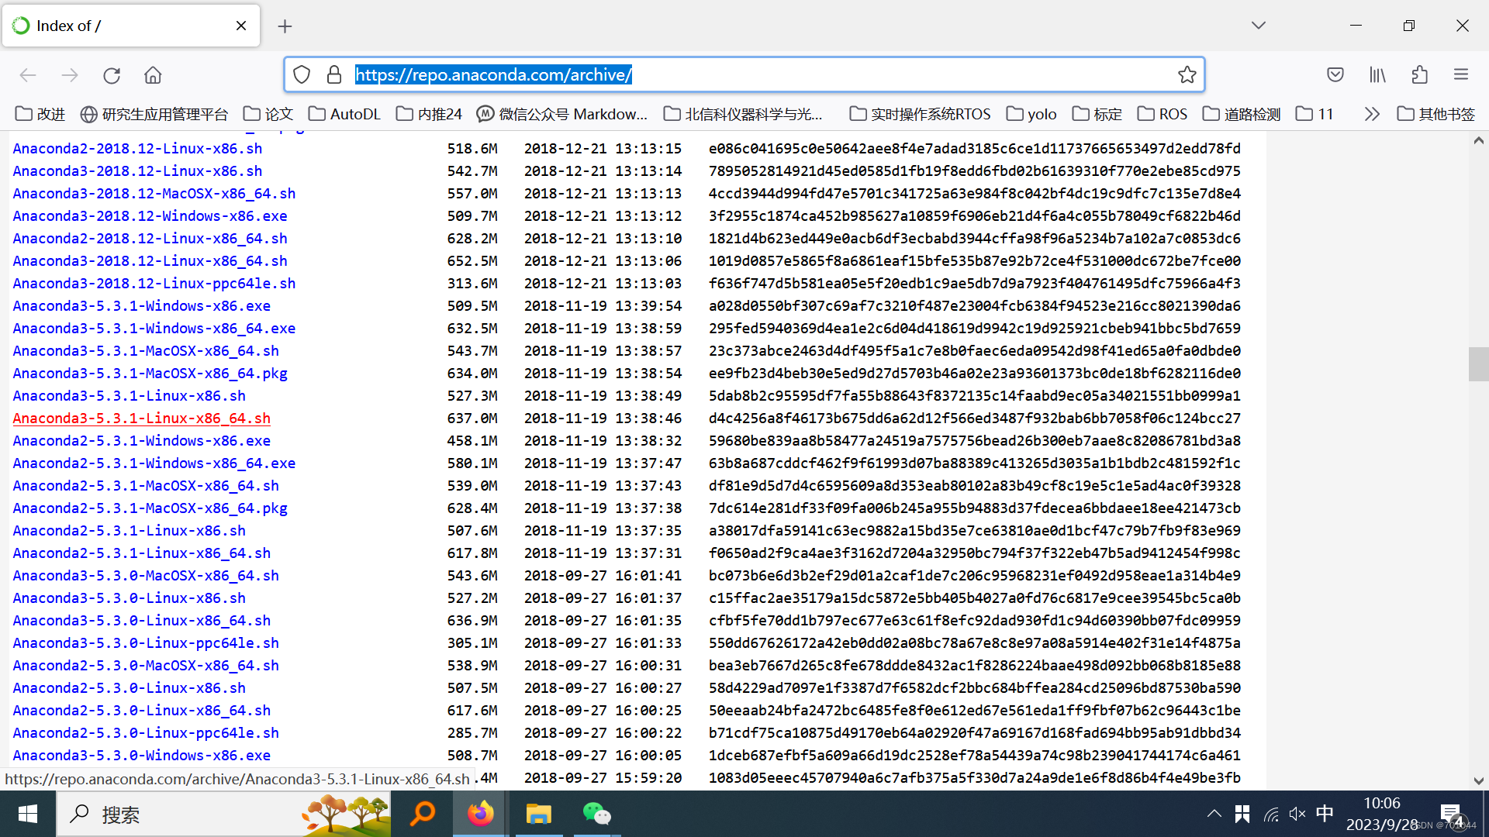Screen dimensions: 1489x837
Task: Open the AutoDL bookmarks folder
Action: (x=344, y=114)
